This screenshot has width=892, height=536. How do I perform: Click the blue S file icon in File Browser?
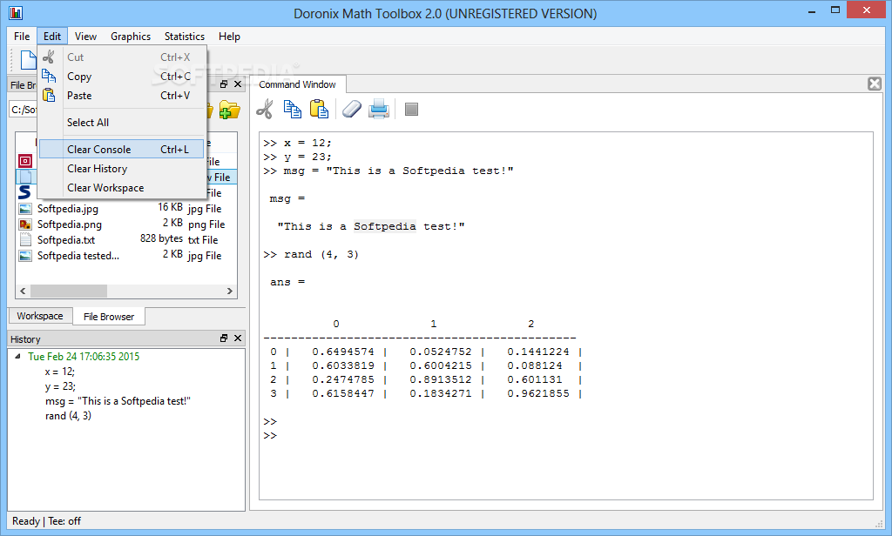24,192
